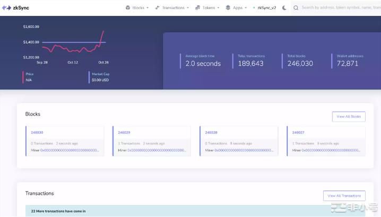
Task: Open miner address of block 246027
Action: coord(331,150)
